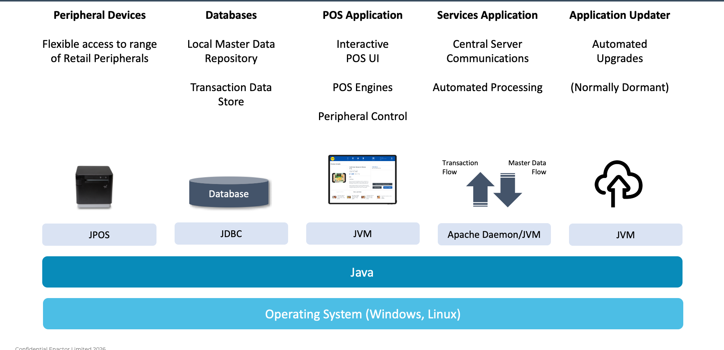Select the Database cylinder icon
The height and width of the screenshot is (350, 724).
(x=229, y=193)
